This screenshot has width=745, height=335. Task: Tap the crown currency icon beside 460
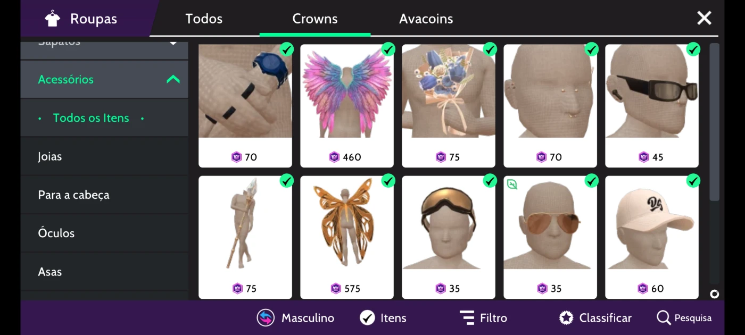334,157
